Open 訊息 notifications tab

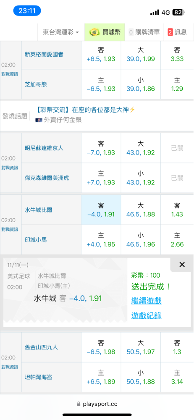177,32
